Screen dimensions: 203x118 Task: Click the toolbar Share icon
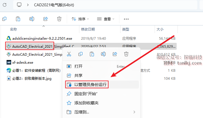click(x=46, y=19)
